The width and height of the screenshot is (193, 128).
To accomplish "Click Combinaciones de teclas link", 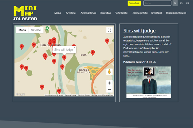I will [54, 95].
